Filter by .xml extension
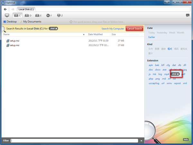Screen dimensions: 193x145 185,83
